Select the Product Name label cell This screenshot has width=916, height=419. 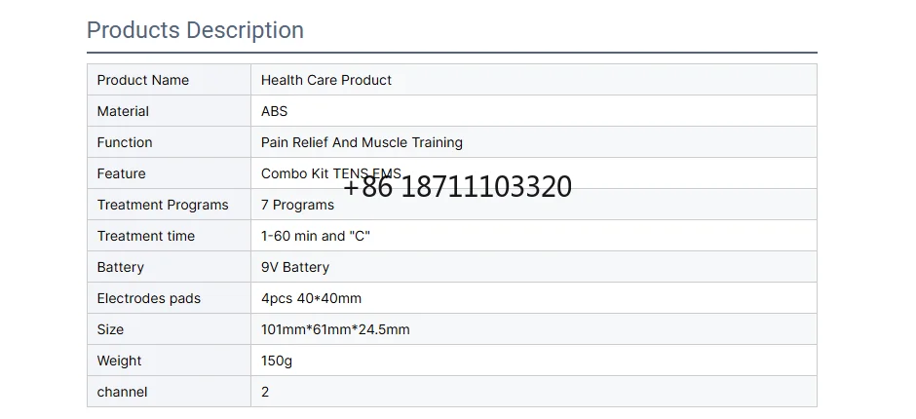(x=169, y=80)
